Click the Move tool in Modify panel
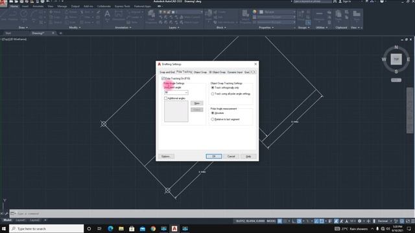Viewport: 415px width, 233px height. tap(54, 12)
